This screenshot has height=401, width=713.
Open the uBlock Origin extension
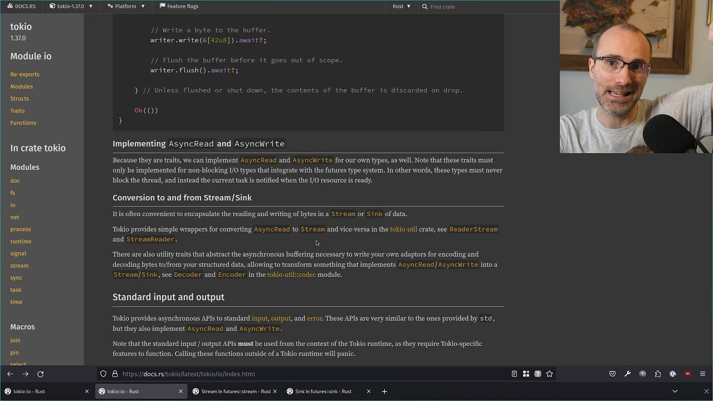point(687,374)
